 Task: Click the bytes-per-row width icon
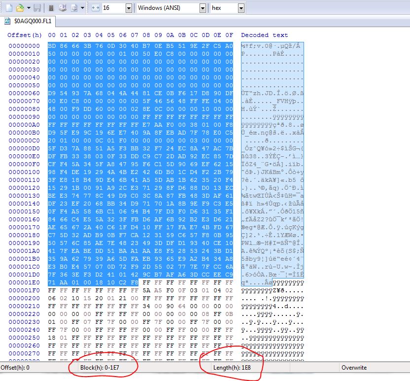(96, 8)
